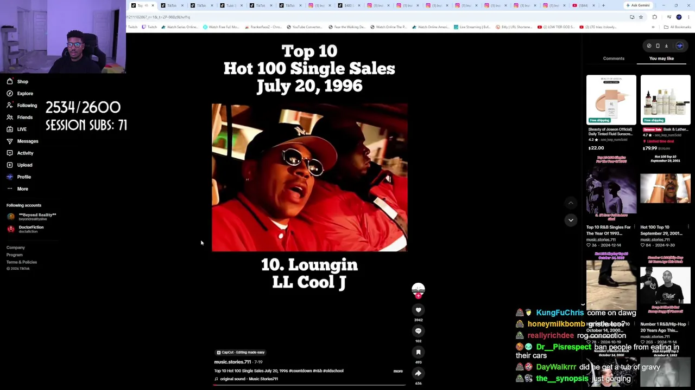
Task: Open the music.stories.711 creator profile
Action: [x=232, y=362]
